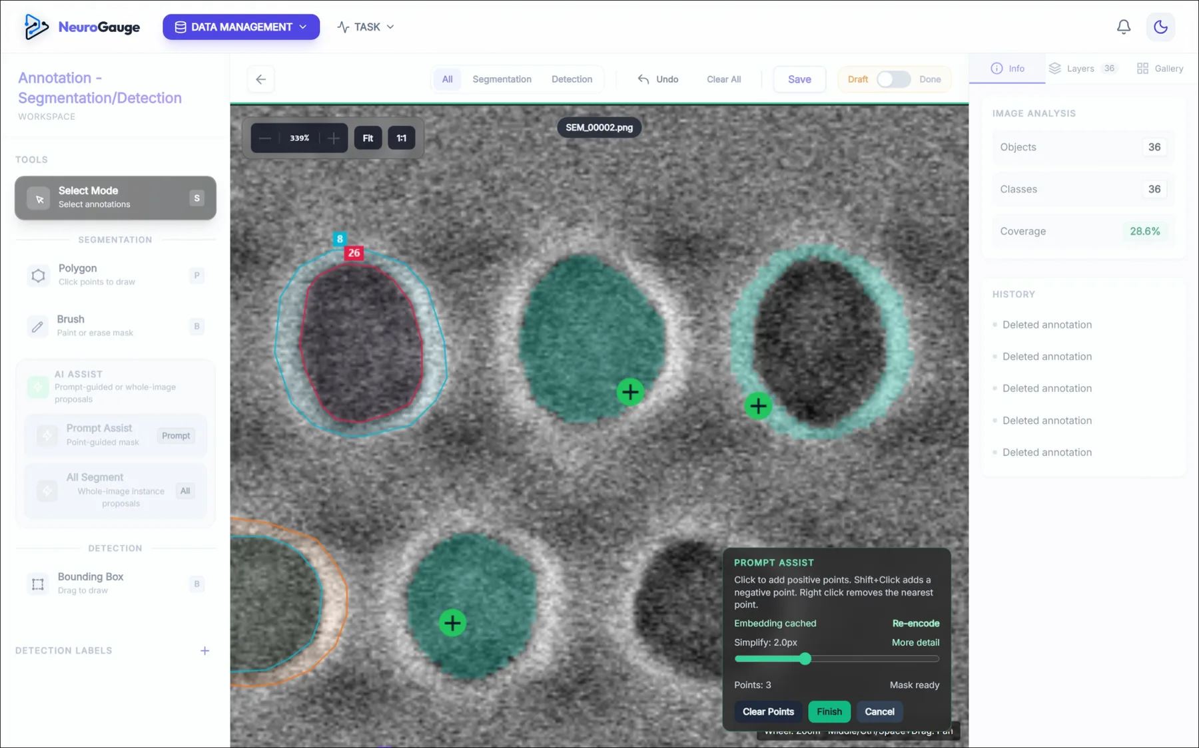Viewport: 1199px width, 748px height.
Task: Save the annotation
Action: pyautogui.click(x=799, y=79)
